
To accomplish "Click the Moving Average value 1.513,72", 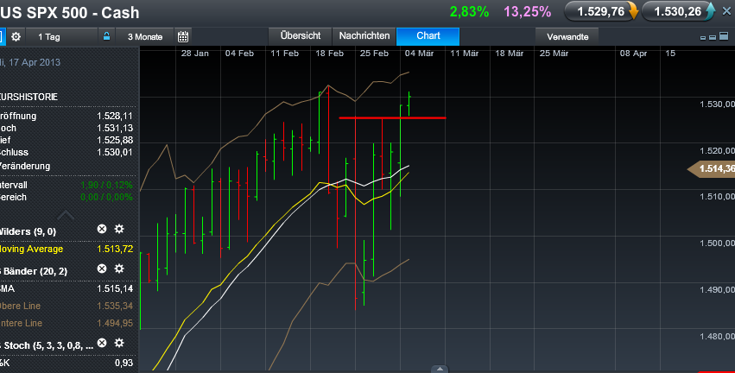I will coord(115,249).
